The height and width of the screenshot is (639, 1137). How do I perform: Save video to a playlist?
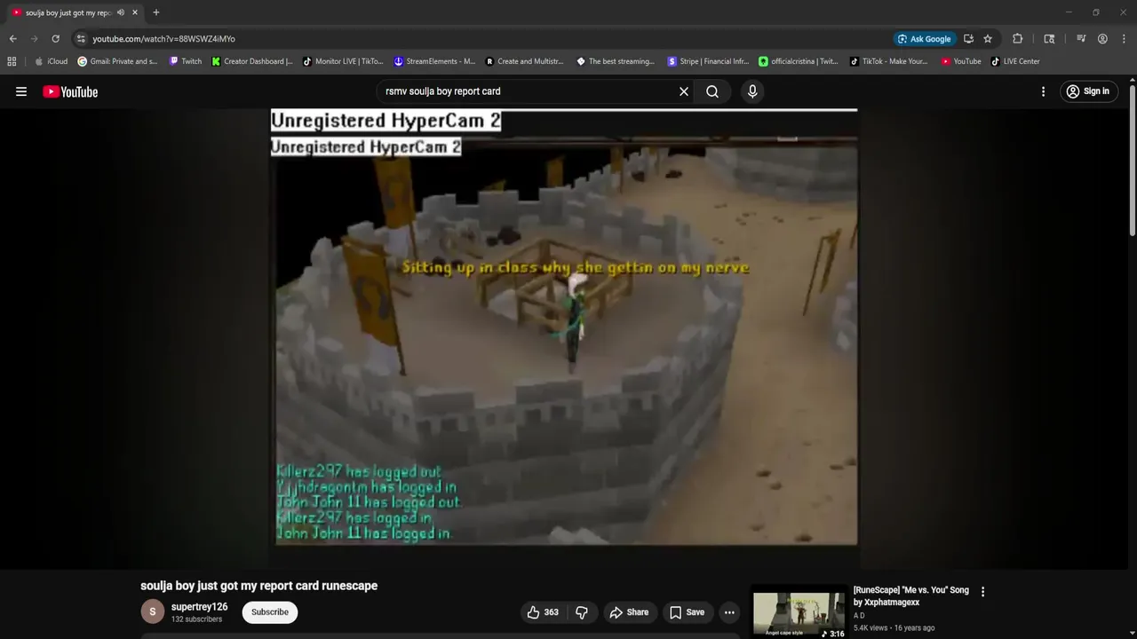click(687, 612)
